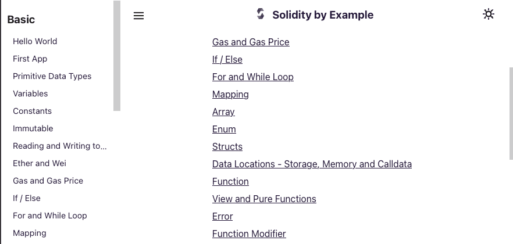
Task: Click the Solidity by Example logo icon
Action: tap(261, 14)
